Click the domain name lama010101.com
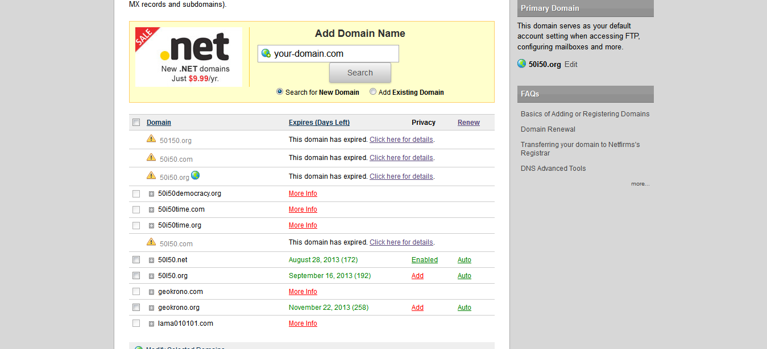Image resolution: width=767 pixels, height=349 pixels. click(185, 323)
